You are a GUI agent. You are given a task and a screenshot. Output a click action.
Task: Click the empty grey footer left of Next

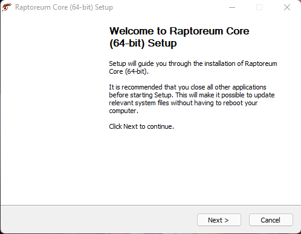point(99,219)
